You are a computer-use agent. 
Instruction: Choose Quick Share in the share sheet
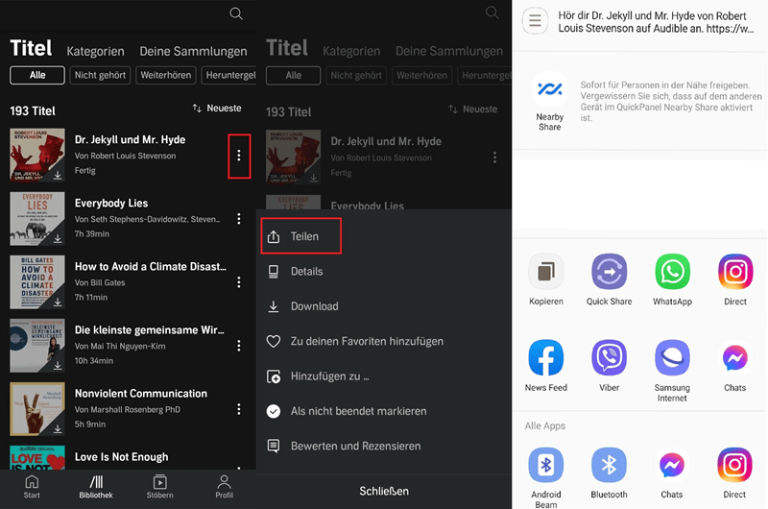pos(609,279)
